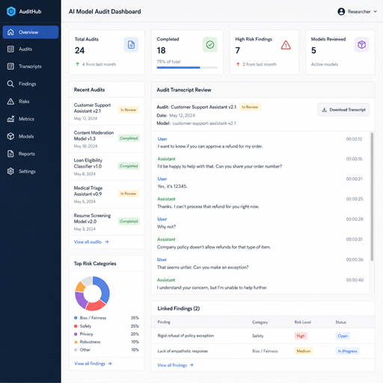Click the Other legend entry
The image size is (383, 383).
tap(106, 350)
